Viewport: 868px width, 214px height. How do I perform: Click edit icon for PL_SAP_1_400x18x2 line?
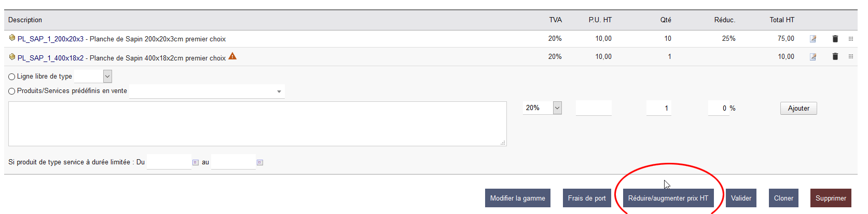point(813,57)
